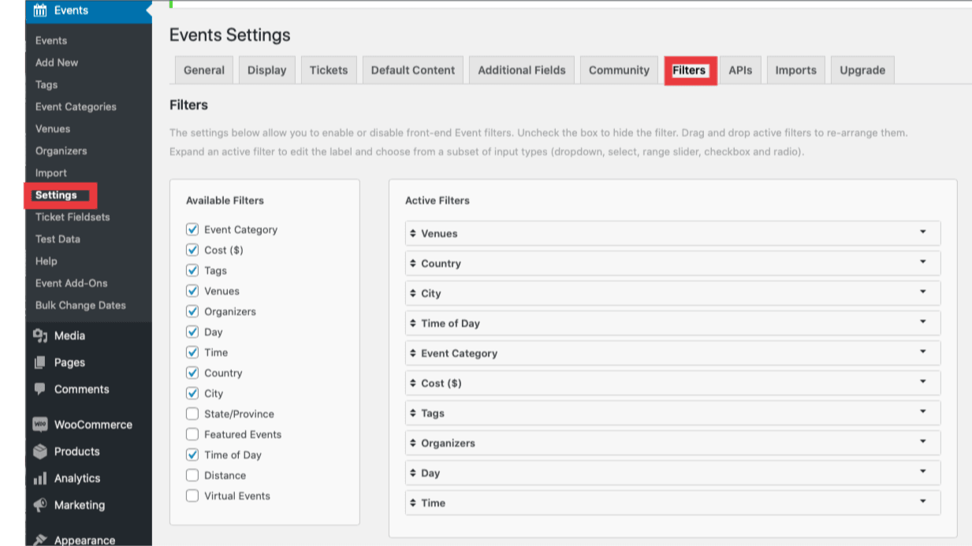The image size is (972, 546).
Task: Open Event Categories submenu link
Action: pos(76,106)
